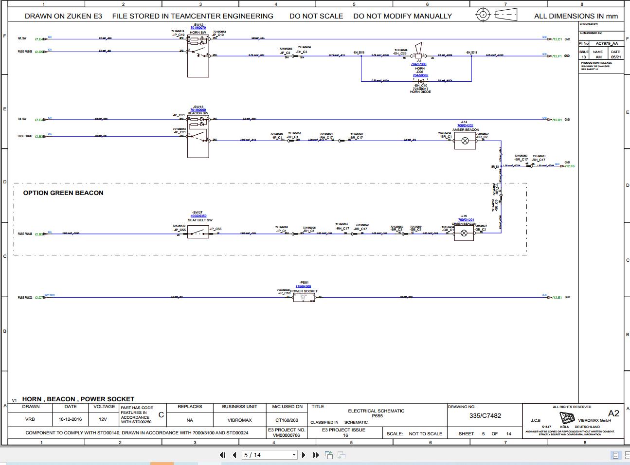Screen dimensions: 630x465
Task: Follow the 700/D4202 amber beacon link
Action: click(465, 125)
